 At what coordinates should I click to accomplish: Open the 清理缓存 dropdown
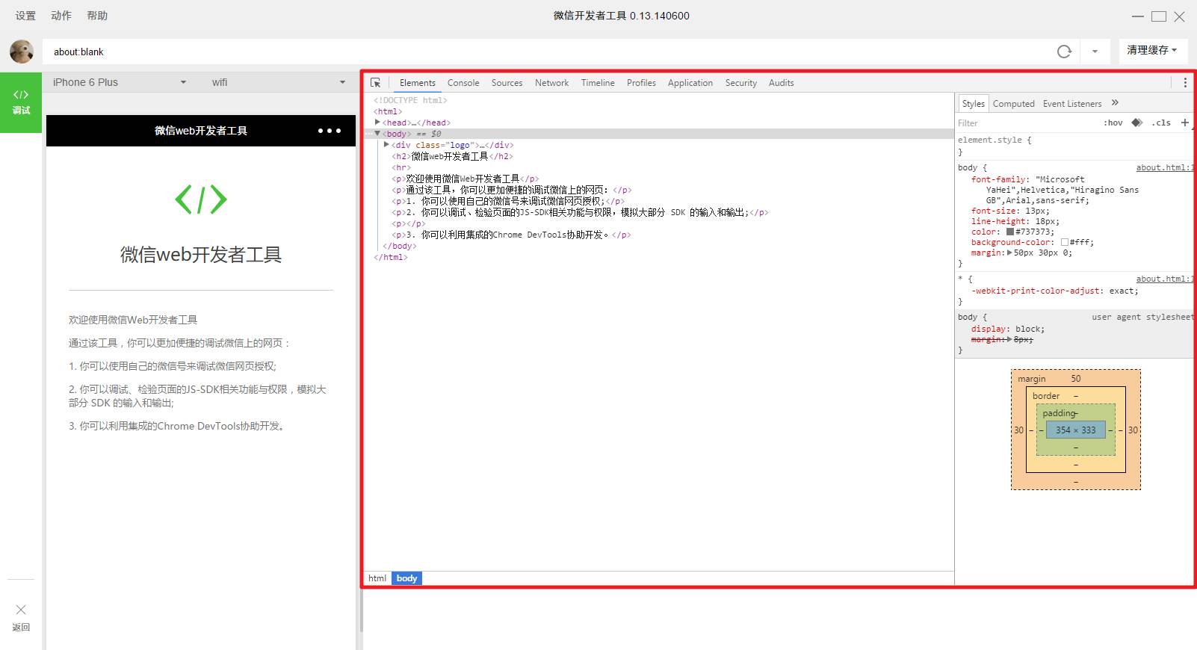click(x=1151, y=50)
